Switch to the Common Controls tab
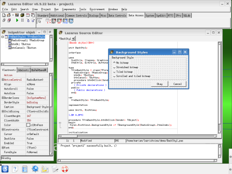 click(77, 15)
